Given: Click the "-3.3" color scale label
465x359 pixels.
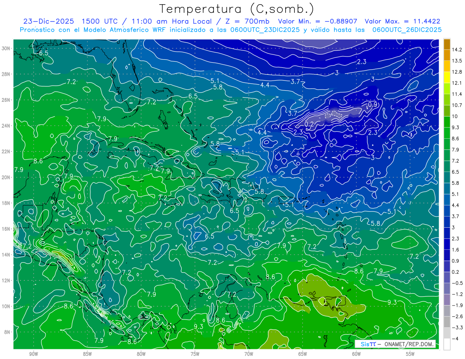Looking at the screenshot, I should 458,328.
